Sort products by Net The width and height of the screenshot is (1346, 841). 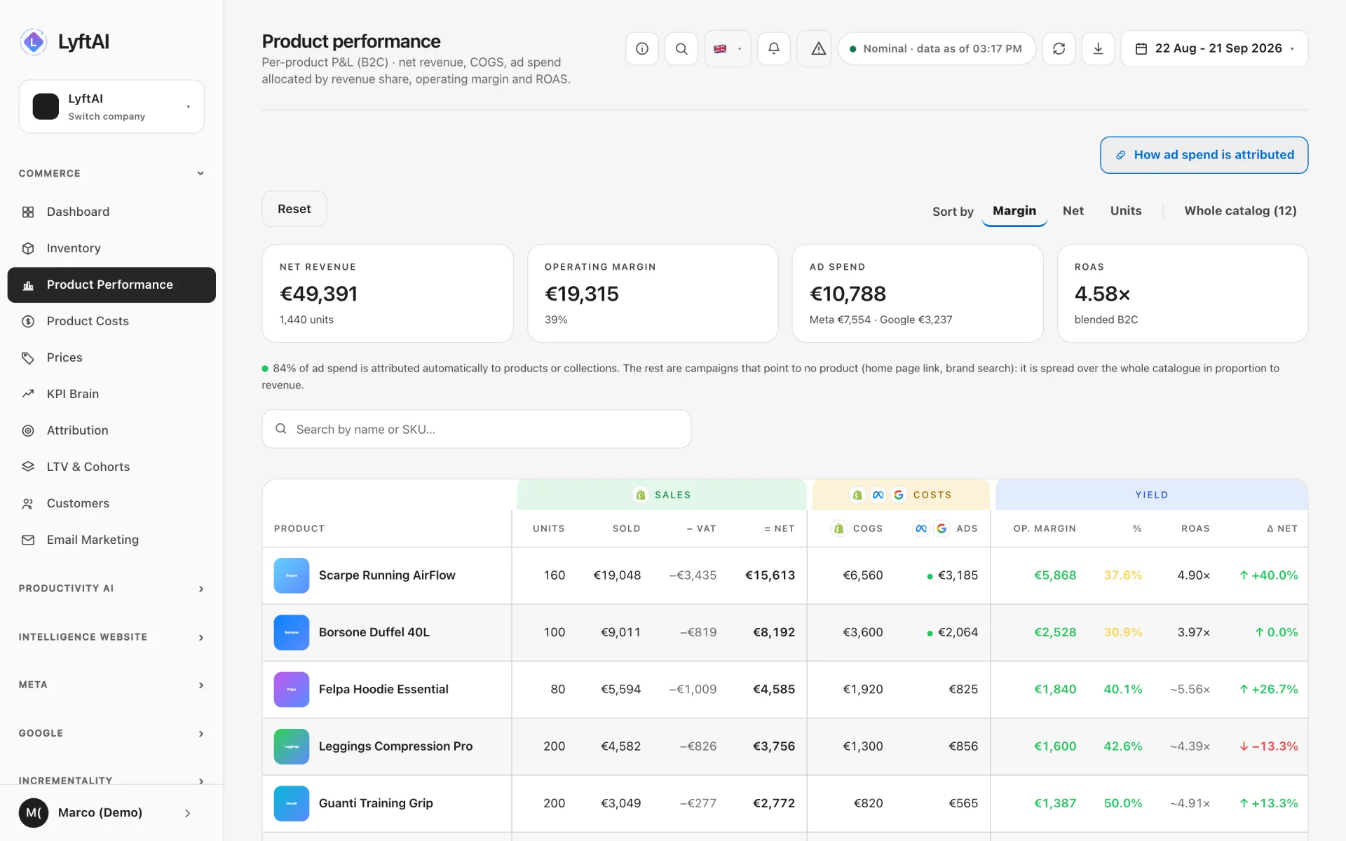[x=1073, y=211]
